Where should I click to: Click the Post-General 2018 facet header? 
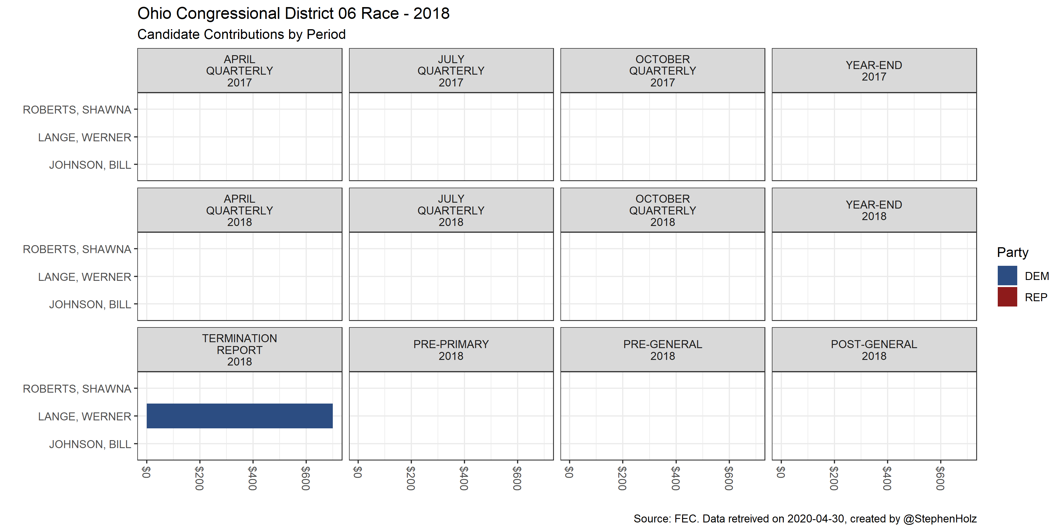(874, 350)
